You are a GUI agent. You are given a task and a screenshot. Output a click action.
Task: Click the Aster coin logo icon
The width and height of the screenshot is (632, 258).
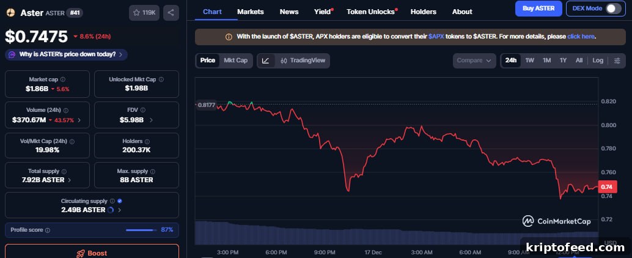(x=10, y=12)
